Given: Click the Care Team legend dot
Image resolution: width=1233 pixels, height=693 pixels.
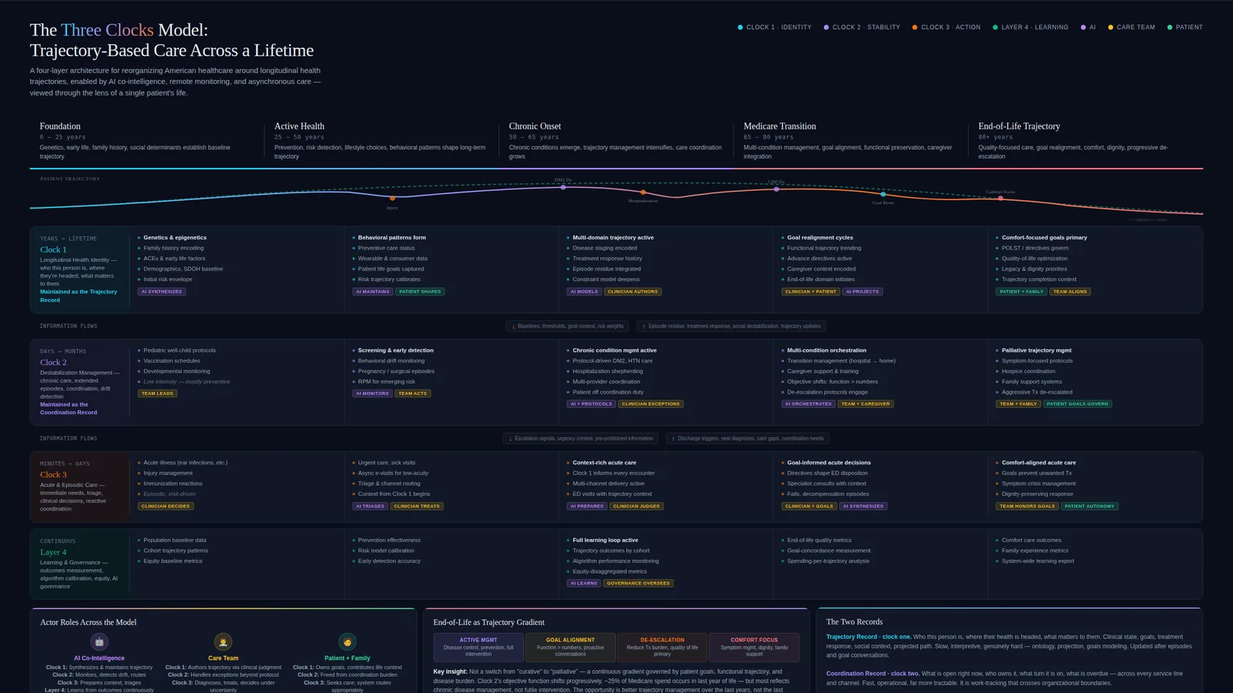Looking at the screenshot, I should click(1110, 27).
